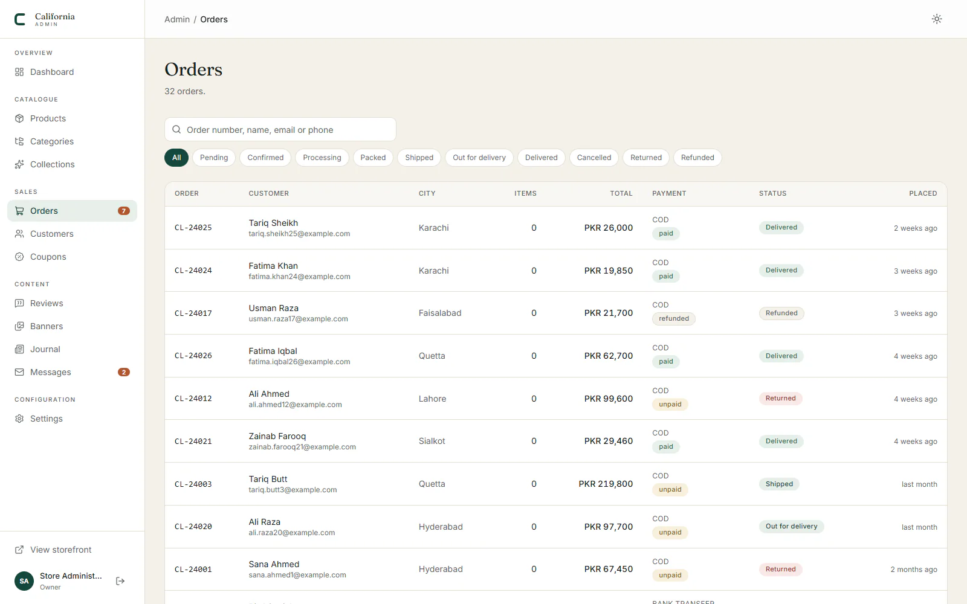Open order CL-24003
Image resolution: width=967 pixels, height=604 pixels.
click(193, 484)
